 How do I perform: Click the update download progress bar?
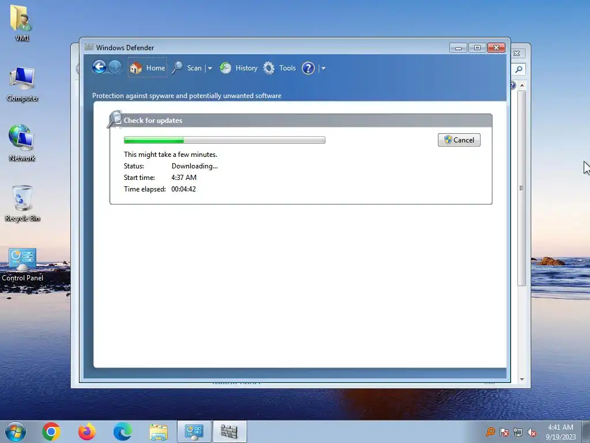coord(225,140)
